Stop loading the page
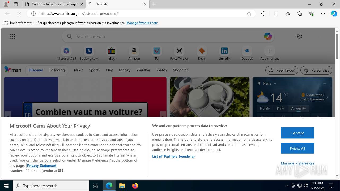 pos(19,14)
